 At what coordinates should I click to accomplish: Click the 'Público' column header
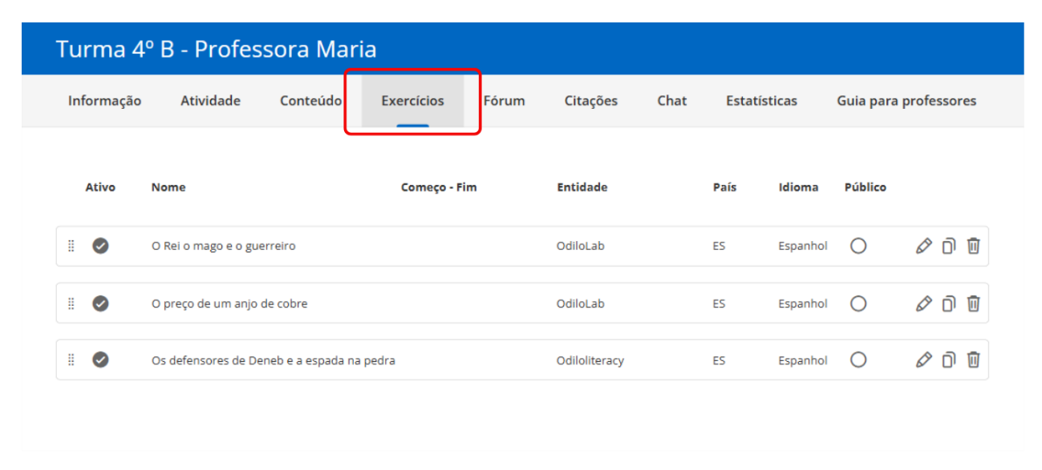coord(866,187)
